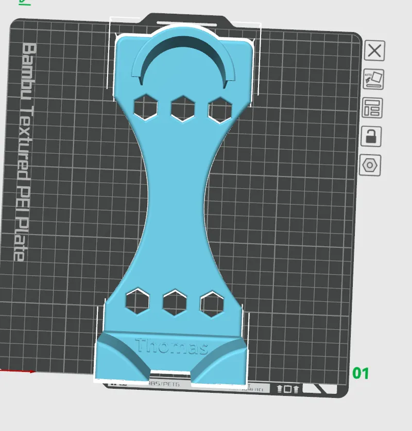
Task: Auto orient objects on plate icon
Action: pyautogui.click(x=373, y=79)
